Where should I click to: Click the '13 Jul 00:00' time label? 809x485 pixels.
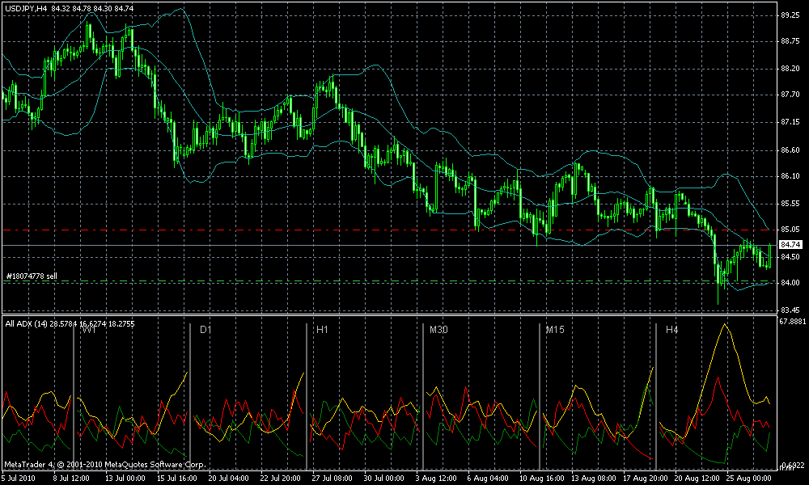click(x=125, y=478)
